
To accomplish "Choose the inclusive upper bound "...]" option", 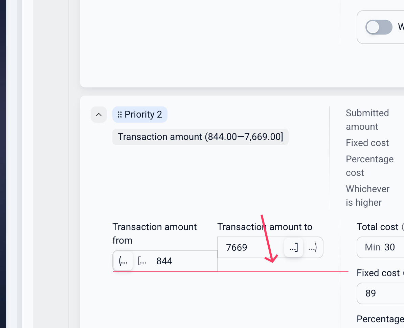I will point(293,247).
